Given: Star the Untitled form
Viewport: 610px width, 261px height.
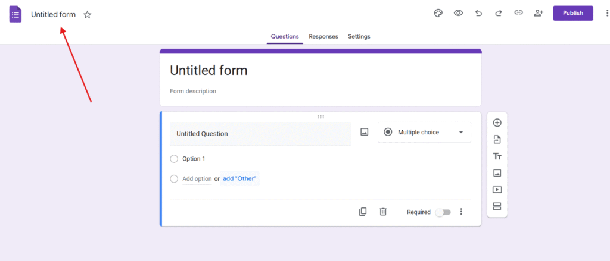Looking at the screenshot, I should [88, 15].
